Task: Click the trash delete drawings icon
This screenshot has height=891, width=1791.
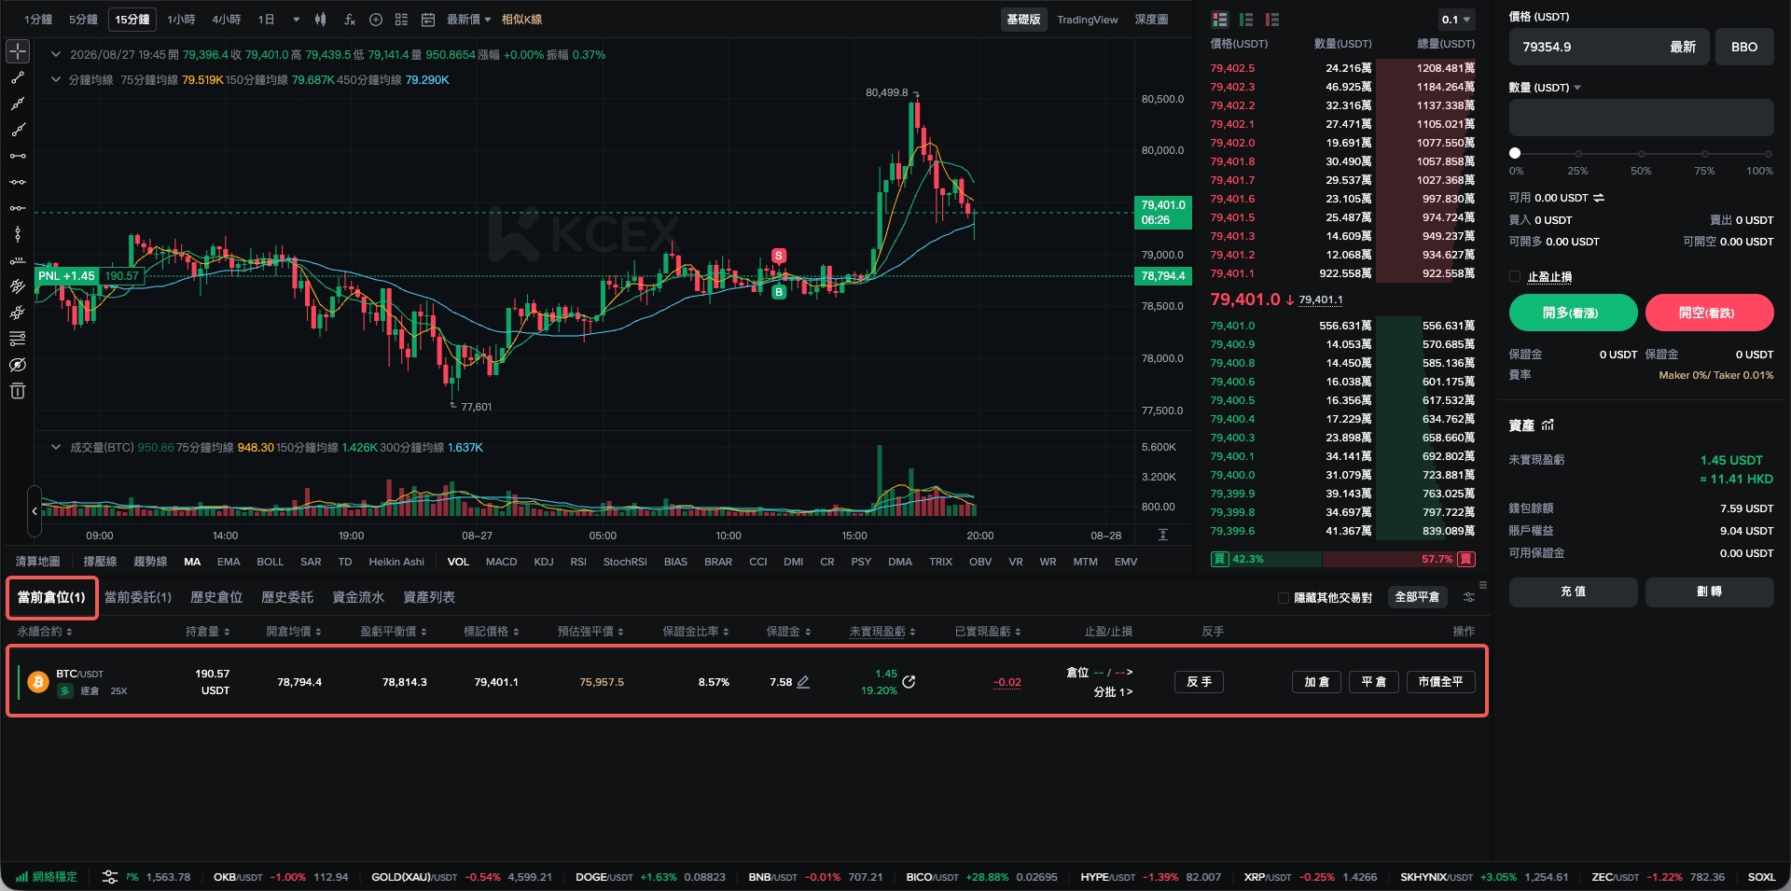Action: point(18,391)
